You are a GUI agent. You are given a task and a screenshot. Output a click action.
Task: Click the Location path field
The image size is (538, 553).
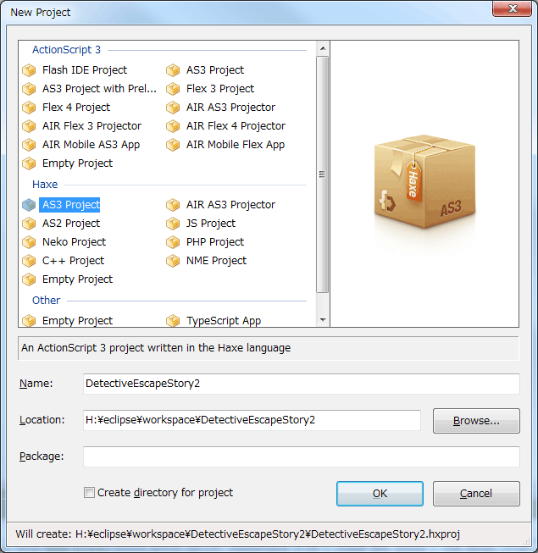tap(252, 420)
